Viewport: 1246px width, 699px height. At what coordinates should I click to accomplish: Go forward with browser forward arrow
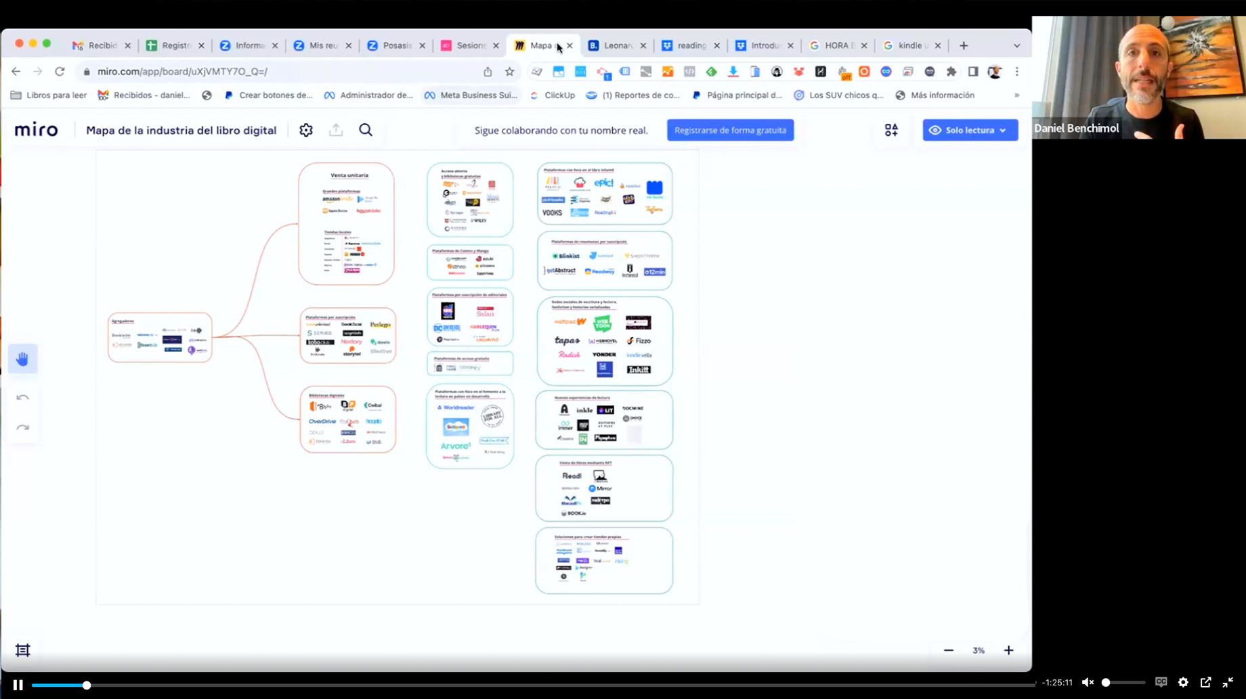pyautogui.click(x=38, y=71)
